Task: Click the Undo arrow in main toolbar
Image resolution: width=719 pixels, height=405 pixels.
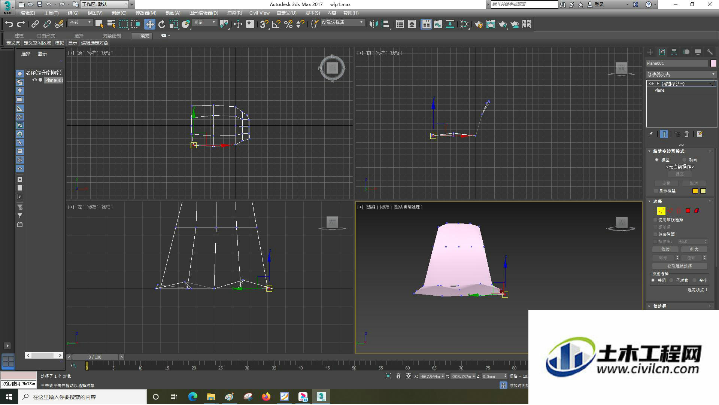Action: click(x=9, y=24)
